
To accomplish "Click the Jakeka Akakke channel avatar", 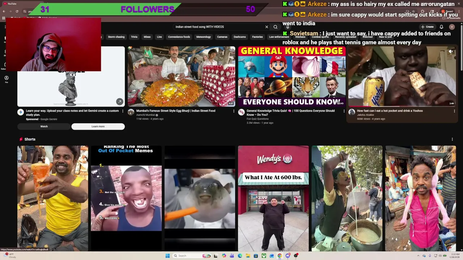I will (352, 112).
